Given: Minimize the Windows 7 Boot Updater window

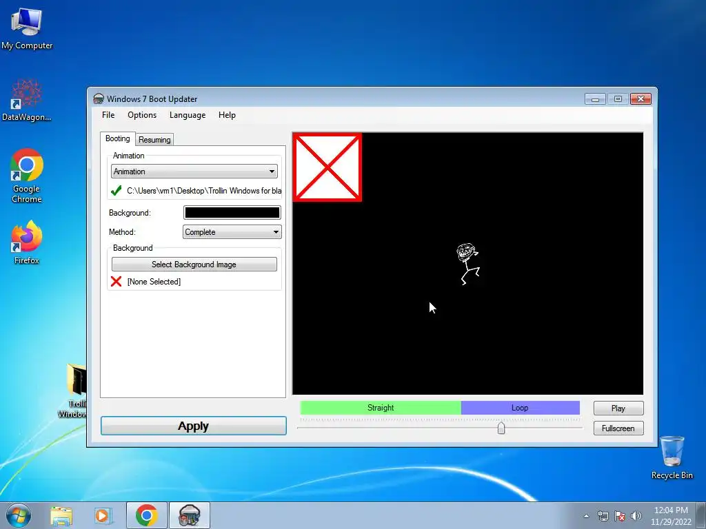Looking at the screenshot, I should coord(595,99).
